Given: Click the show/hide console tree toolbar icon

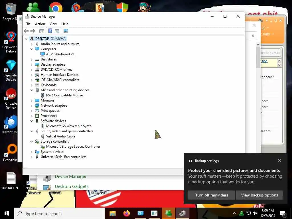Looking at the screenshot, I should pyautogui.click(x=42, y=31).
